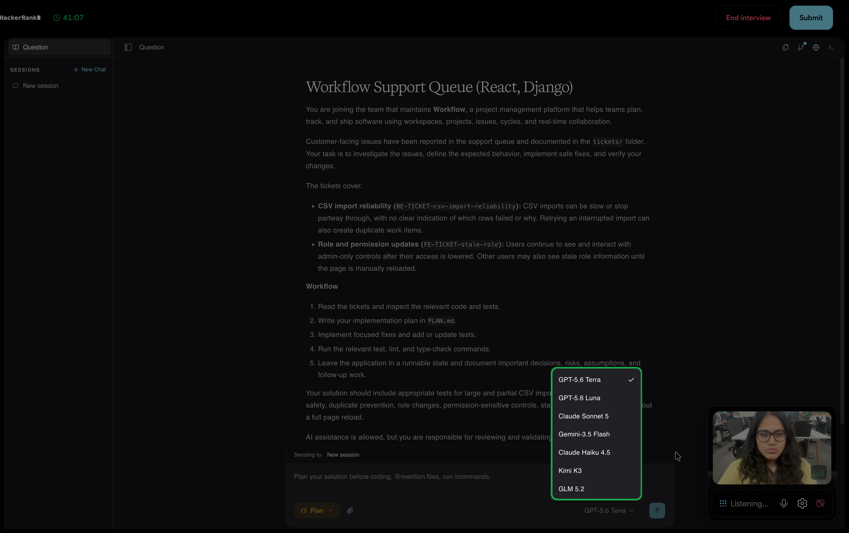Viewport: 849px width, 533px height.
Task: Click the candidate webcam video thumbnail
Action: coord(772,448)
